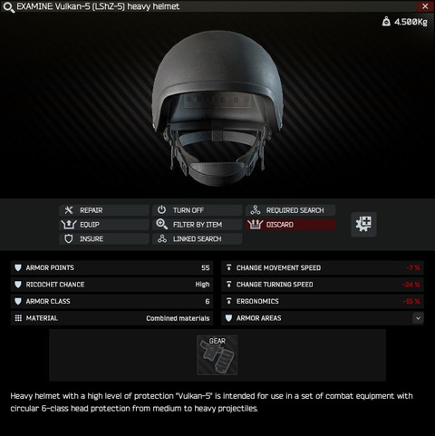Image resolution: width=435 pixels, height=436 pixels.
Task: Click the Ergonomics stat row
Action: pyautogui.click(x=323, y=301)
